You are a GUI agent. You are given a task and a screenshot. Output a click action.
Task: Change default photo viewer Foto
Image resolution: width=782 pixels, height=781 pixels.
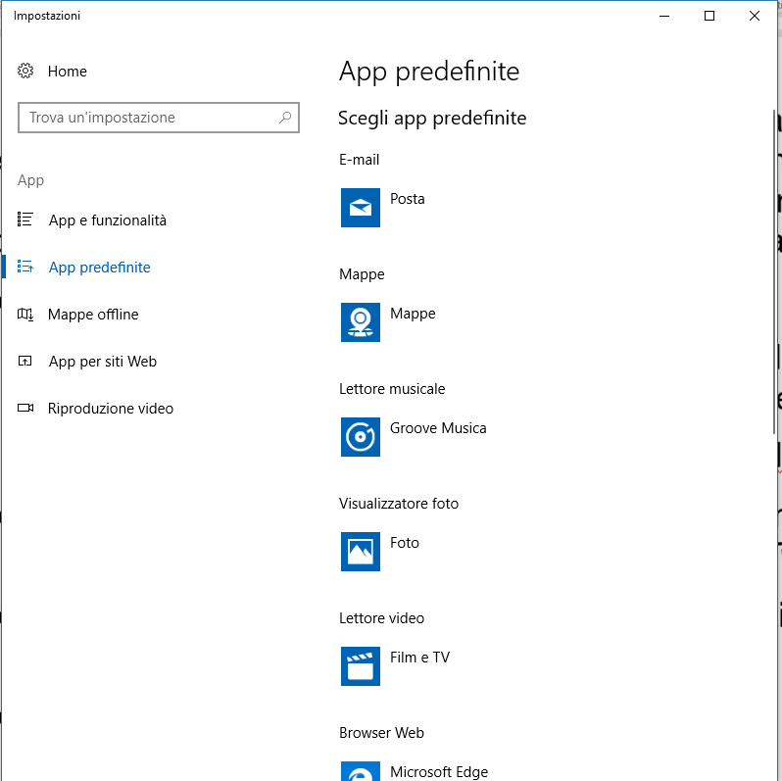click(x=404, y=543)
